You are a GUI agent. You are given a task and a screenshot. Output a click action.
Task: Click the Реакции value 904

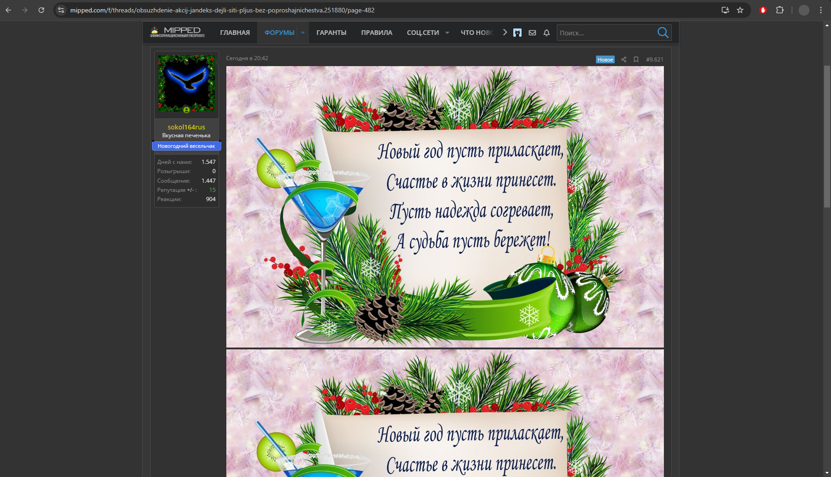211,199
